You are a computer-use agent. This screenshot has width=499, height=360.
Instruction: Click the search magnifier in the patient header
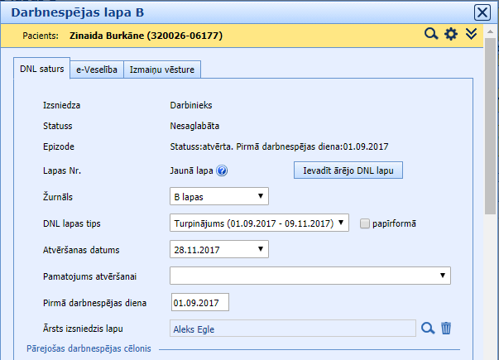click(431, 34)
